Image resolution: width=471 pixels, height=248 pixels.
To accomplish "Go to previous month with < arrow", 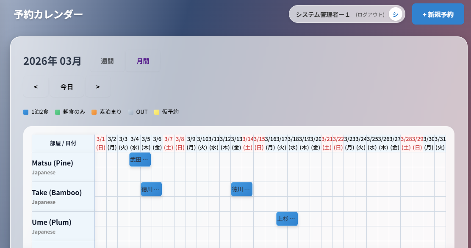I will 36,87.
